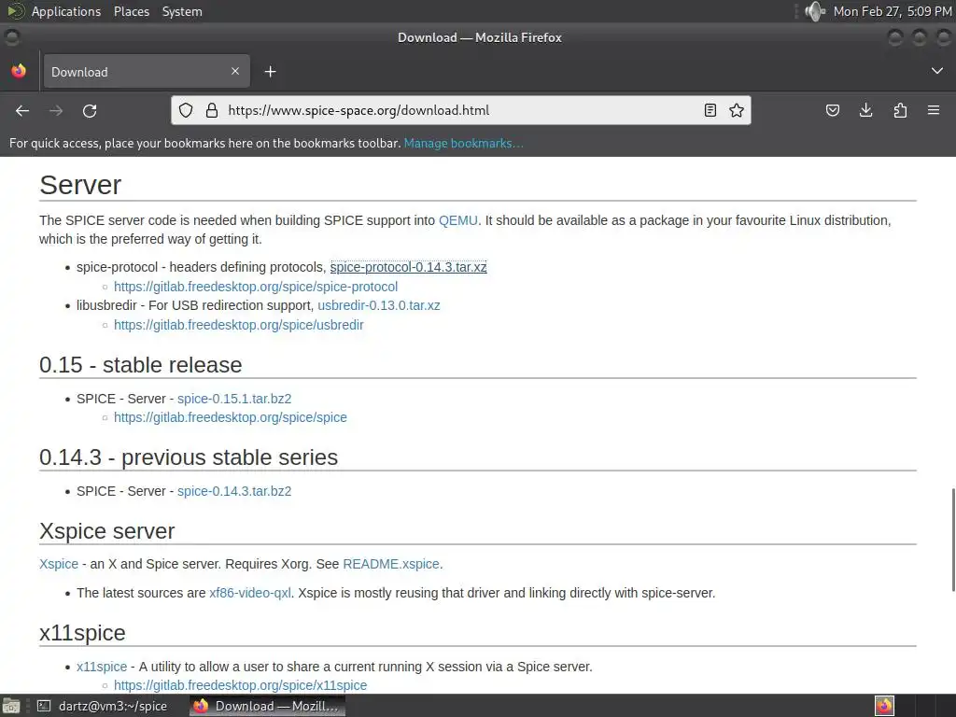Click 0.14.3 - previous stable series heading

click(x=189, y=457)
